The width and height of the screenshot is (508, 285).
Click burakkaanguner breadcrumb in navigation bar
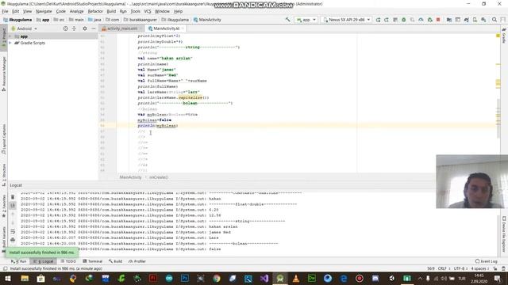click(140, 20)
